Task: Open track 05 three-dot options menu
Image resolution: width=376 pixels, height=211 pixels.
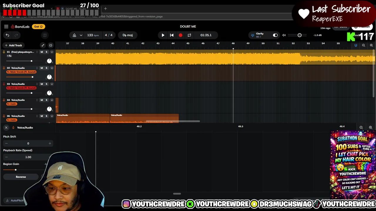Action: tap(37, 116)
